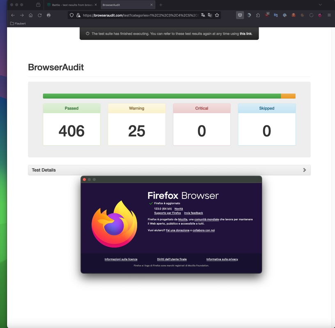
Task: Open the Firefox View button
Action: click(38, 5)
